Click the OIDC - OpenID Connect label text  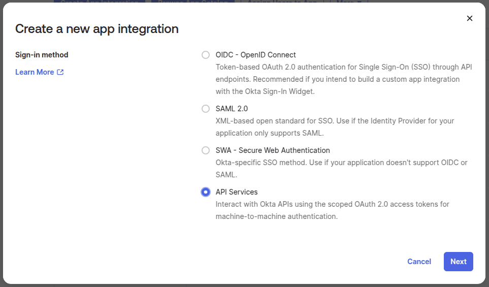pyautogui.click(x=255, y=55)
